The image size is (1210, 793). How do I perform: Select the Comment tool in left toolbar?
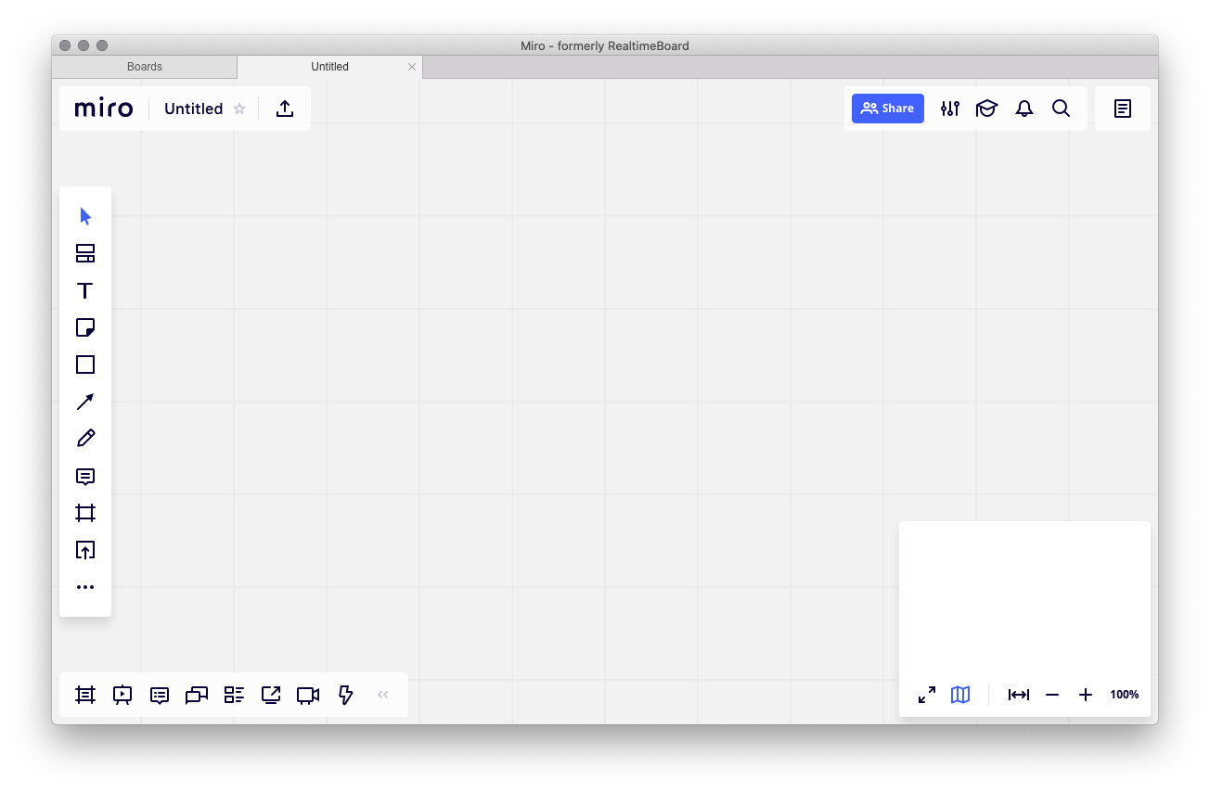point(84,477)
